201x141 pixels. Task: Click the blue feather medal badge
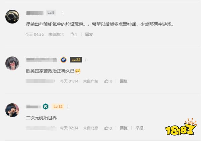[x=63, y=60]
